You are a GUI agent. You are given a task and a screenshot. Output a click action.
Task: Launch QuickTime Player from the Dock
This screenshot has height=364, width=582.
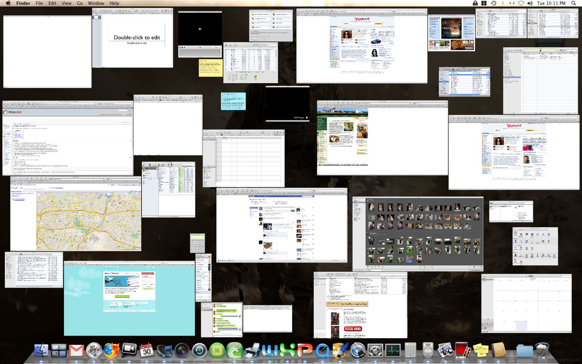pyautogui.click(x=323, y=351)
